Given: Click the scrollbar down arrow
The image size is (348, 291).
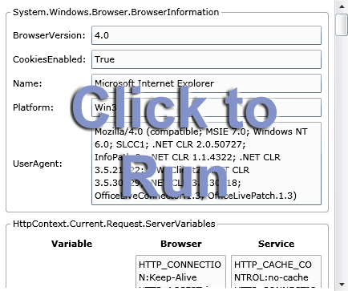Looking at the screenshot, I should [342, 285].
